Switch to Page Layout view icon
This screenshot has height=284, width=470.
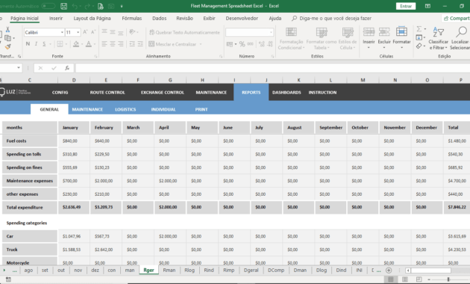click(404, 280)
